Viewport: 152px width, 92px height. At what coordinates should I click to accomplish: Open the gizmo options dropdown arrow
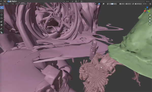pyautogui.click(x=101, y=4)
